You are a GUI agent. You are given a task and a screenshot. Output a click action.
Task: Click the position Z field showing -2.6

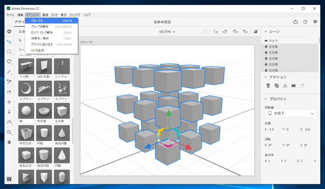point(310,130)
